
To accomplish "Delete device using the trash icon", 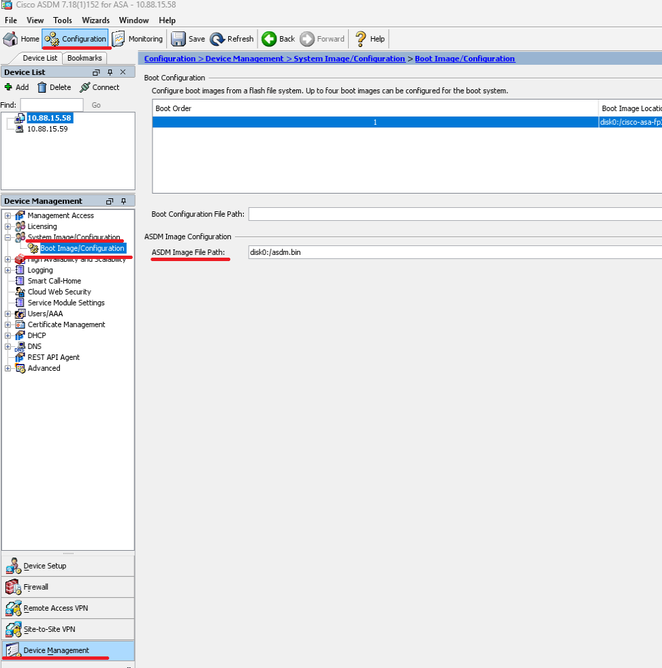I will pyautogui.click(x=42, y=87).
